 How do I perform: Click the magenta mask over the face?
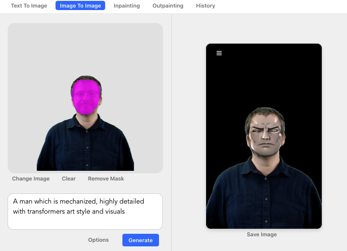pyautogui.click(x=86, y=97)
